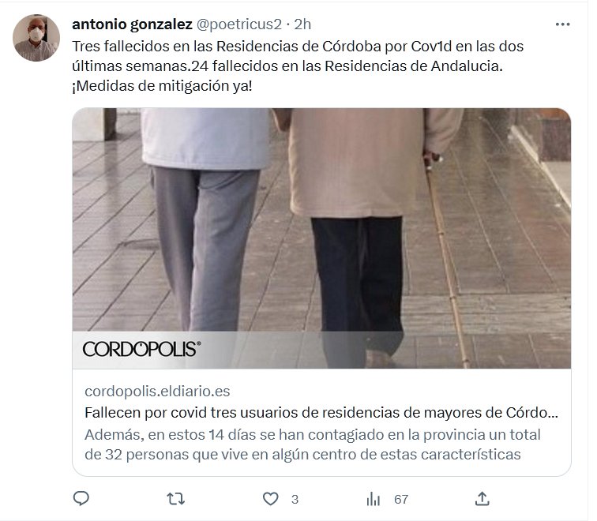Open the three-dot more options menu
The width and height of the screenshot is (597, 521).
click(562, 24)
